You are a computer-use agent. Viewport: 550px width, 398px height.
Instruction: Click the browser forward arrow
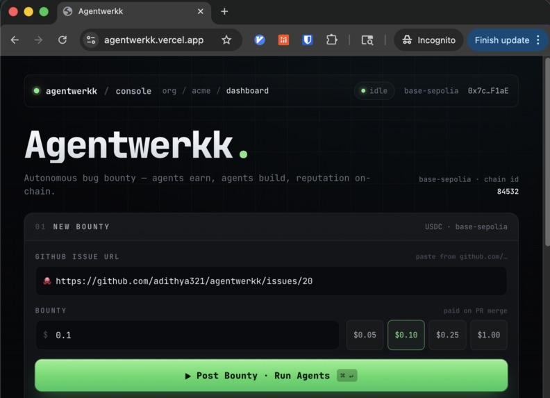38,40
